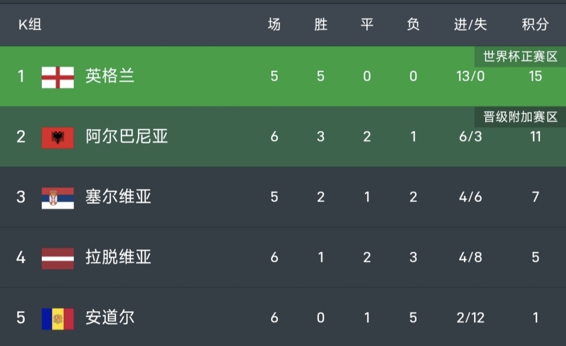The width and height of the screenshot is (566, 346).
Task: Click the Andorra flag icon
Action: [x=58, y=318]
